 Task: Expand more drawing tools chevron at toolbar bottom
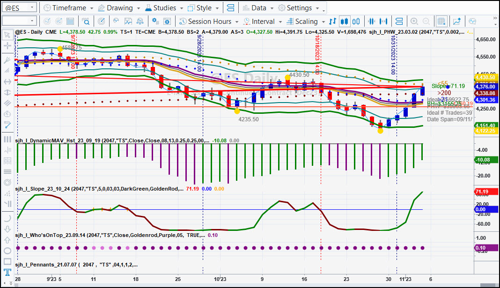click(x=10, y=283)
